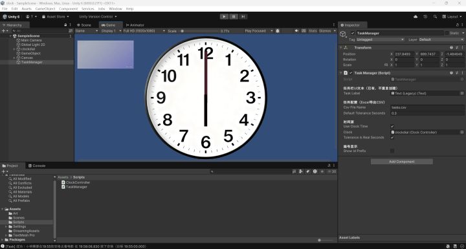Open the Undo History icon
The height and width of the screenshot is (249, 466).
(425, 17)
